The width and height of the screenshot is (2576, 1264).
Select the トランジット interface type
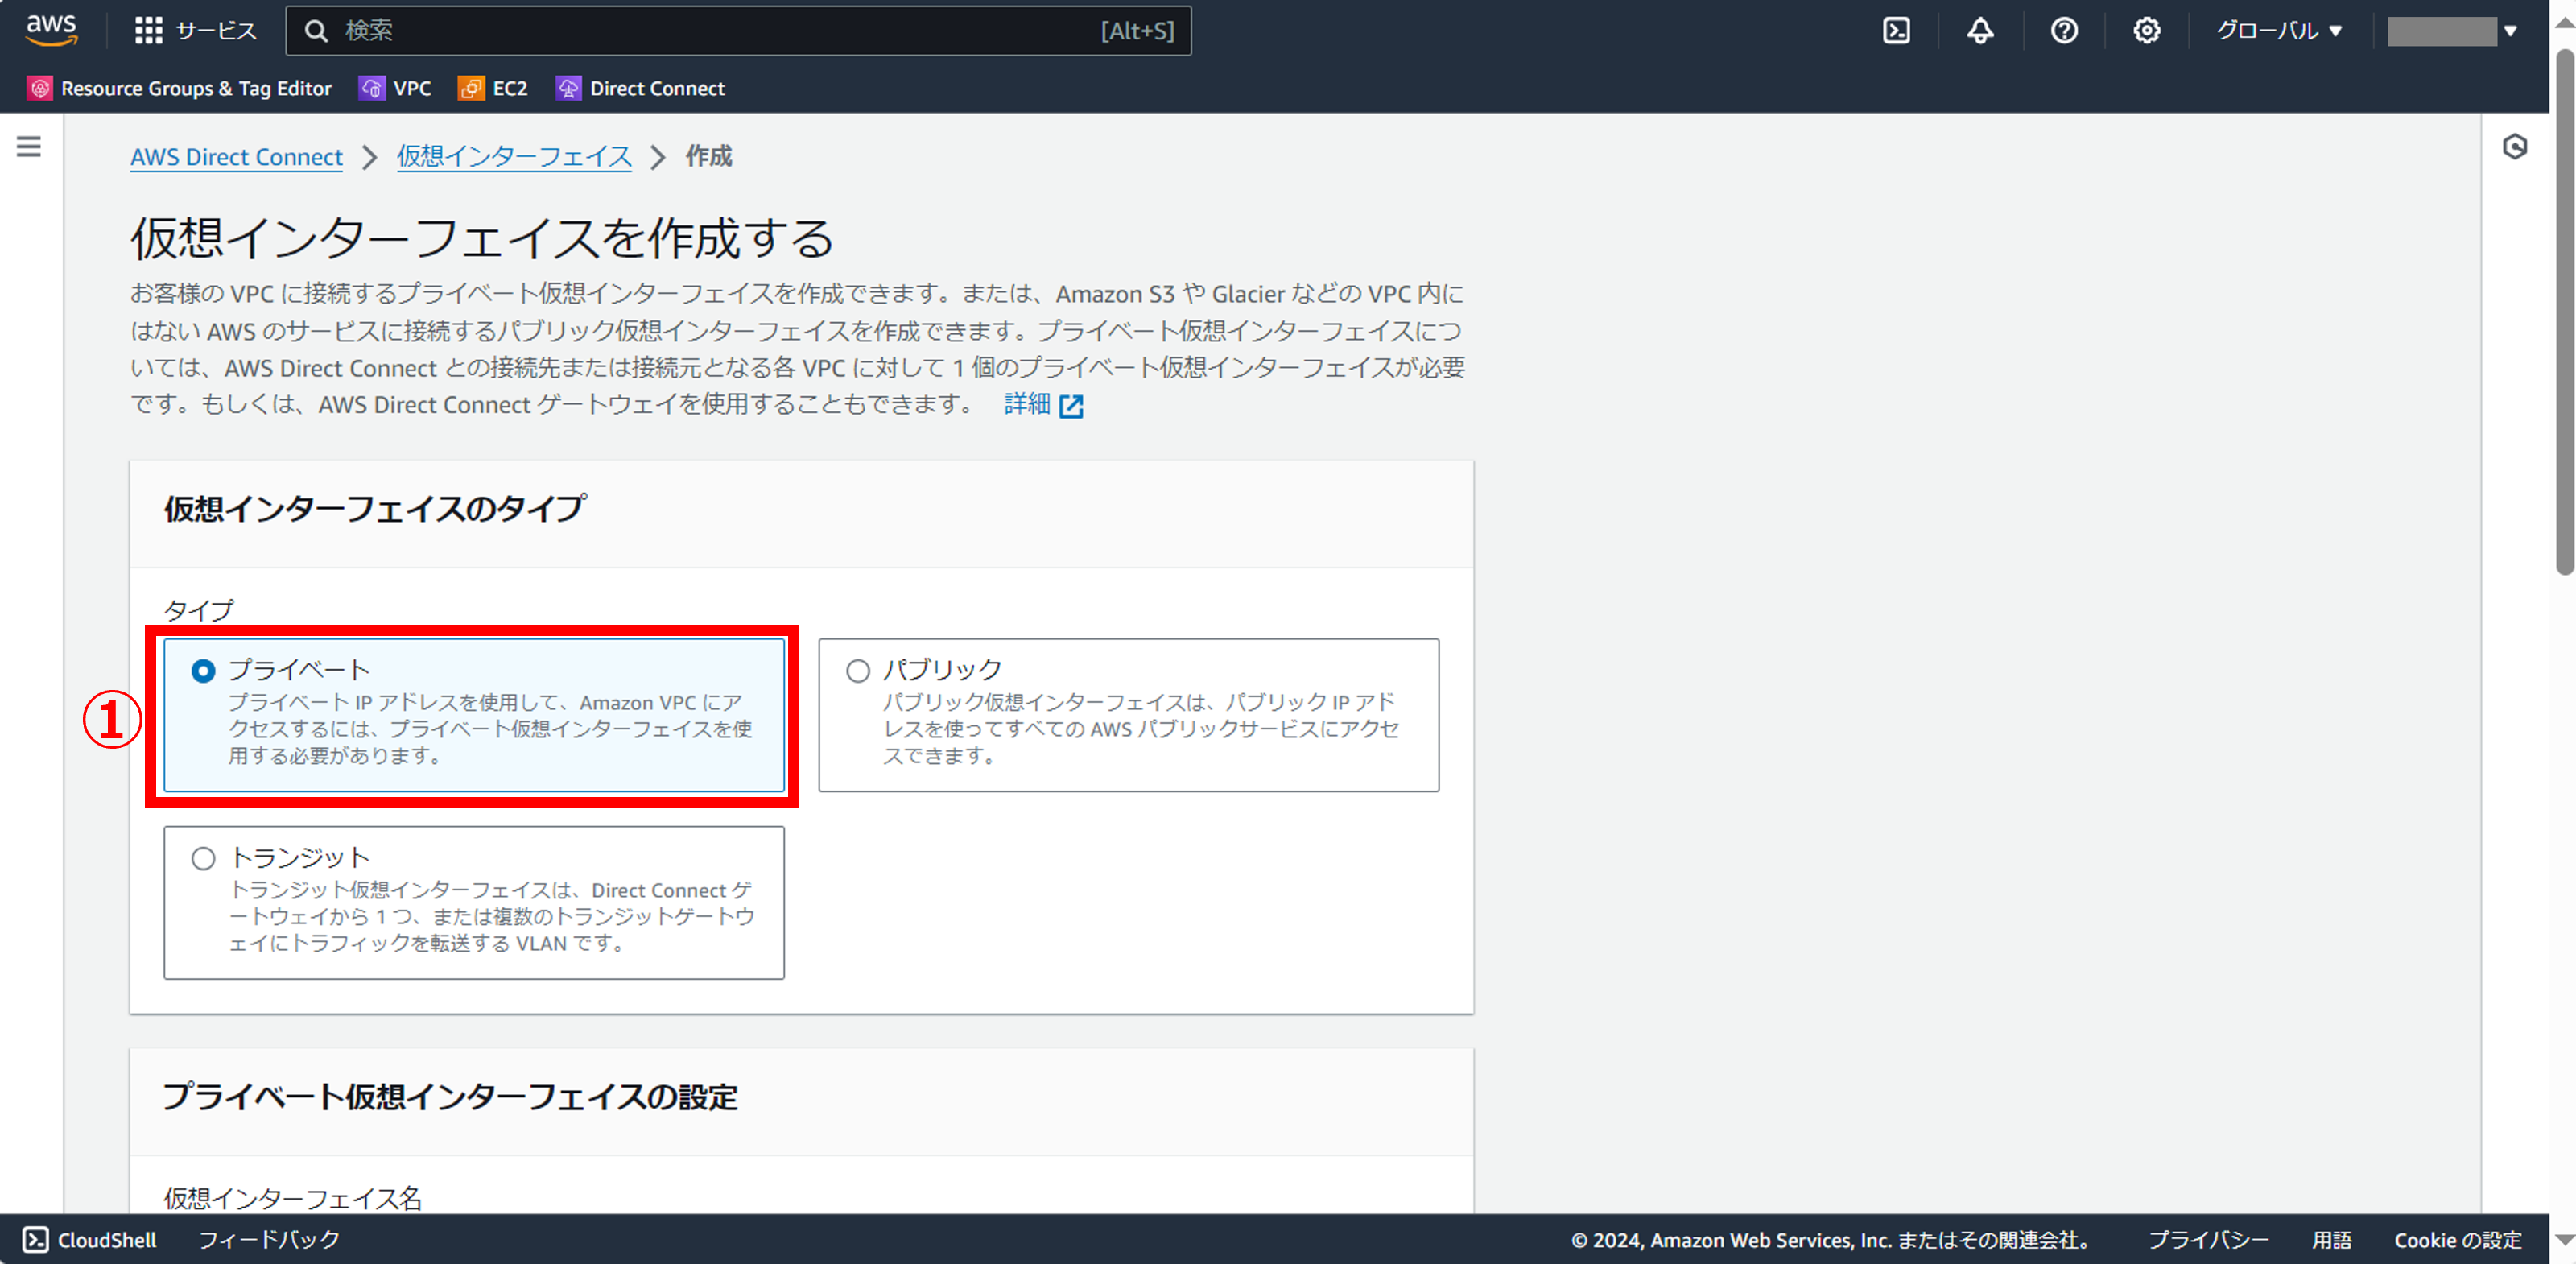coord(203,858)
